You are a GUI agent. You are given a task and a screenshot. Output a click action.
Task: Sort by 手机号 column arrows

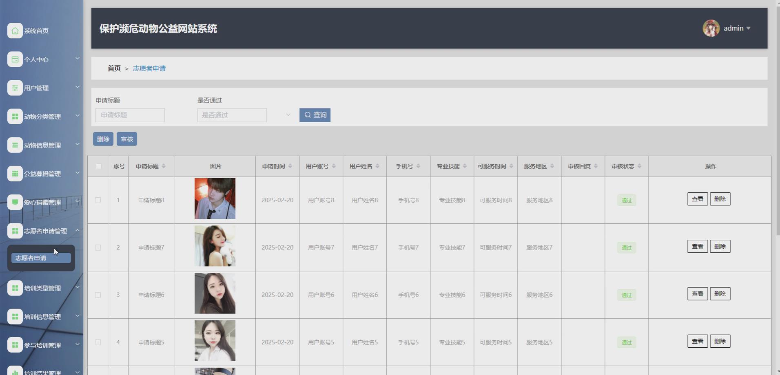point(418,166)
